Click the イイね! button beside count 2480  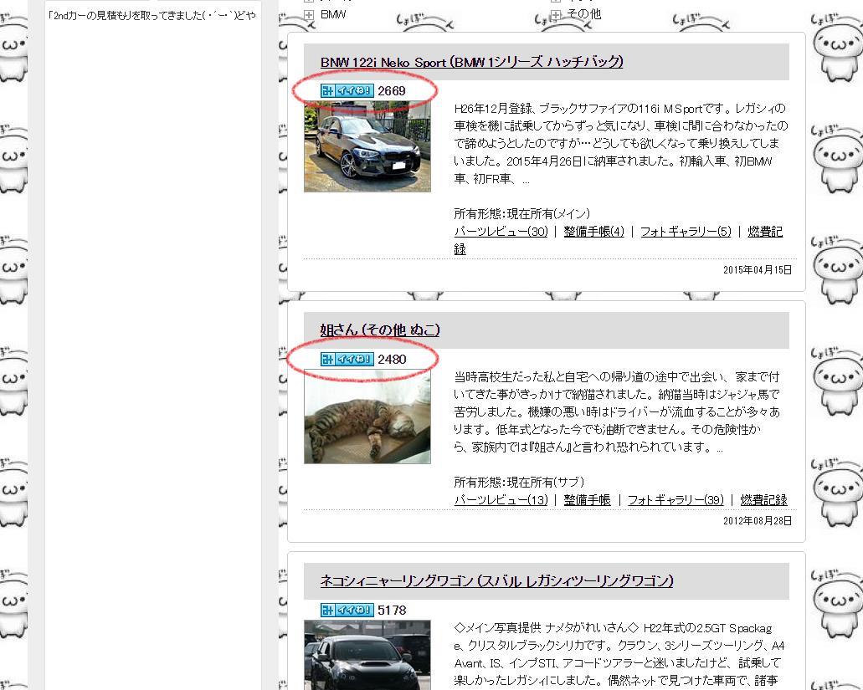point(347,359)
